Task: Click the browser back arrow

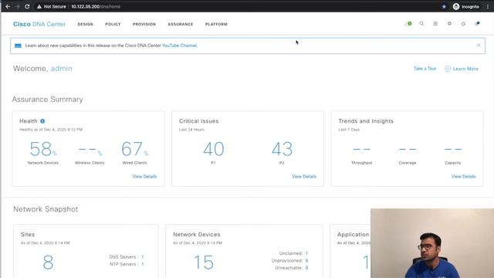Action: pyautogui.click(x=8, y=6)
